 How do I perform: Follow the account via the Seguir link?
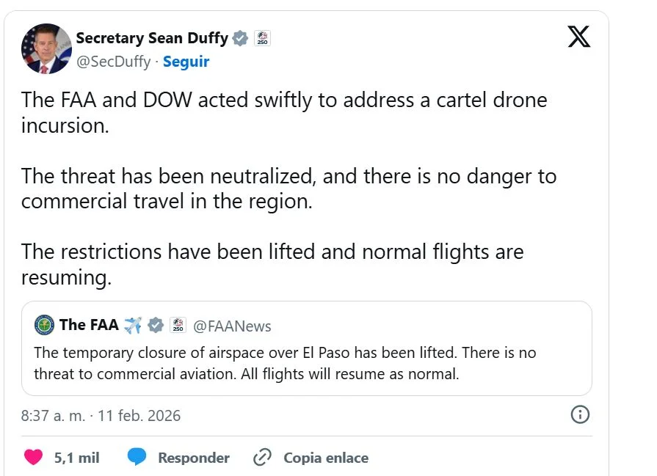[186, 62]
